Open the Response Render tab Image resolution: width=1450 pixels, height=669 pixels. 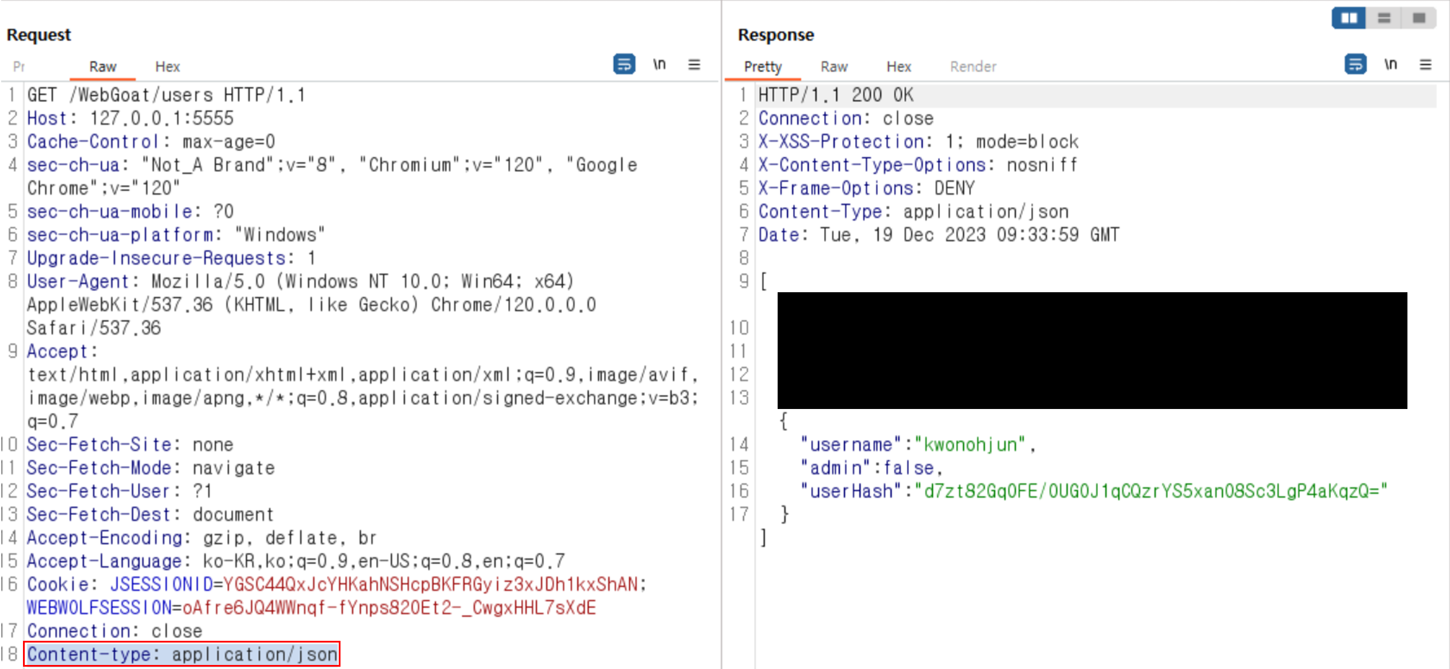point(973,67)
